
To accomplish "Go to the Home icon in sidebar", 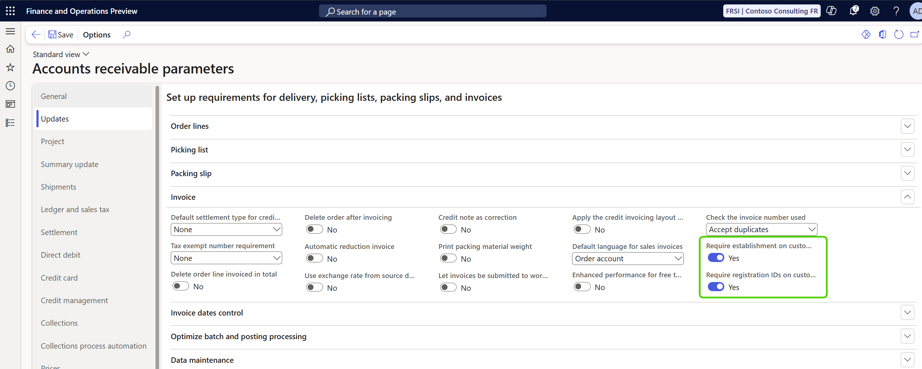I will [11, 49].
